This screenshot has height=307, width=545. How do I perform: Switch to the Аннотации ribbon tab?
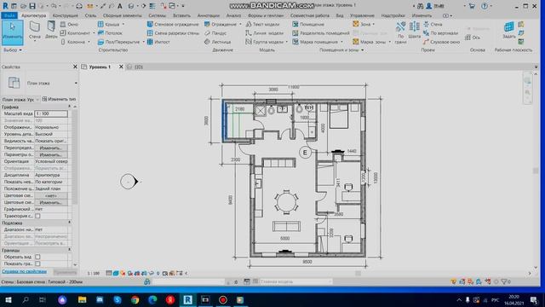tap(209, 15)
